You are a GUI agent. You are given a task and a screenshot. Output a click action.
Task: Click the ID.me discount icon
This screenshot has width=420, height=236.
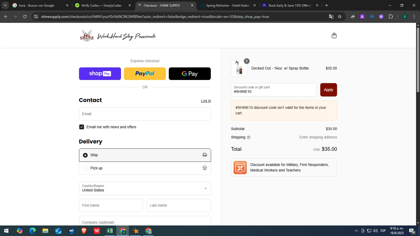(x=240, y=167)
